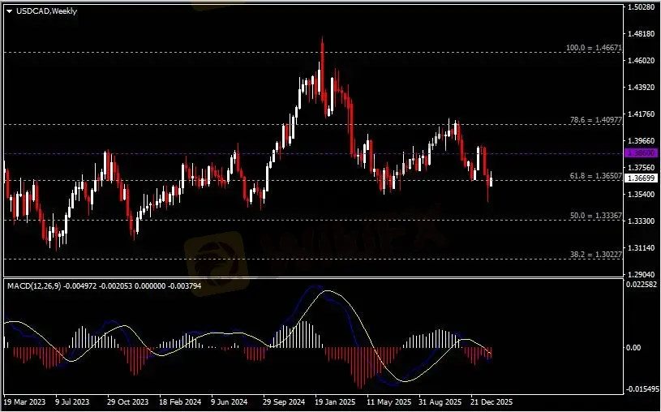Click the 1.48180 price axis value
Image resolution: width=661 pixels, height=412 pixels.
click(x=642, y=34)
